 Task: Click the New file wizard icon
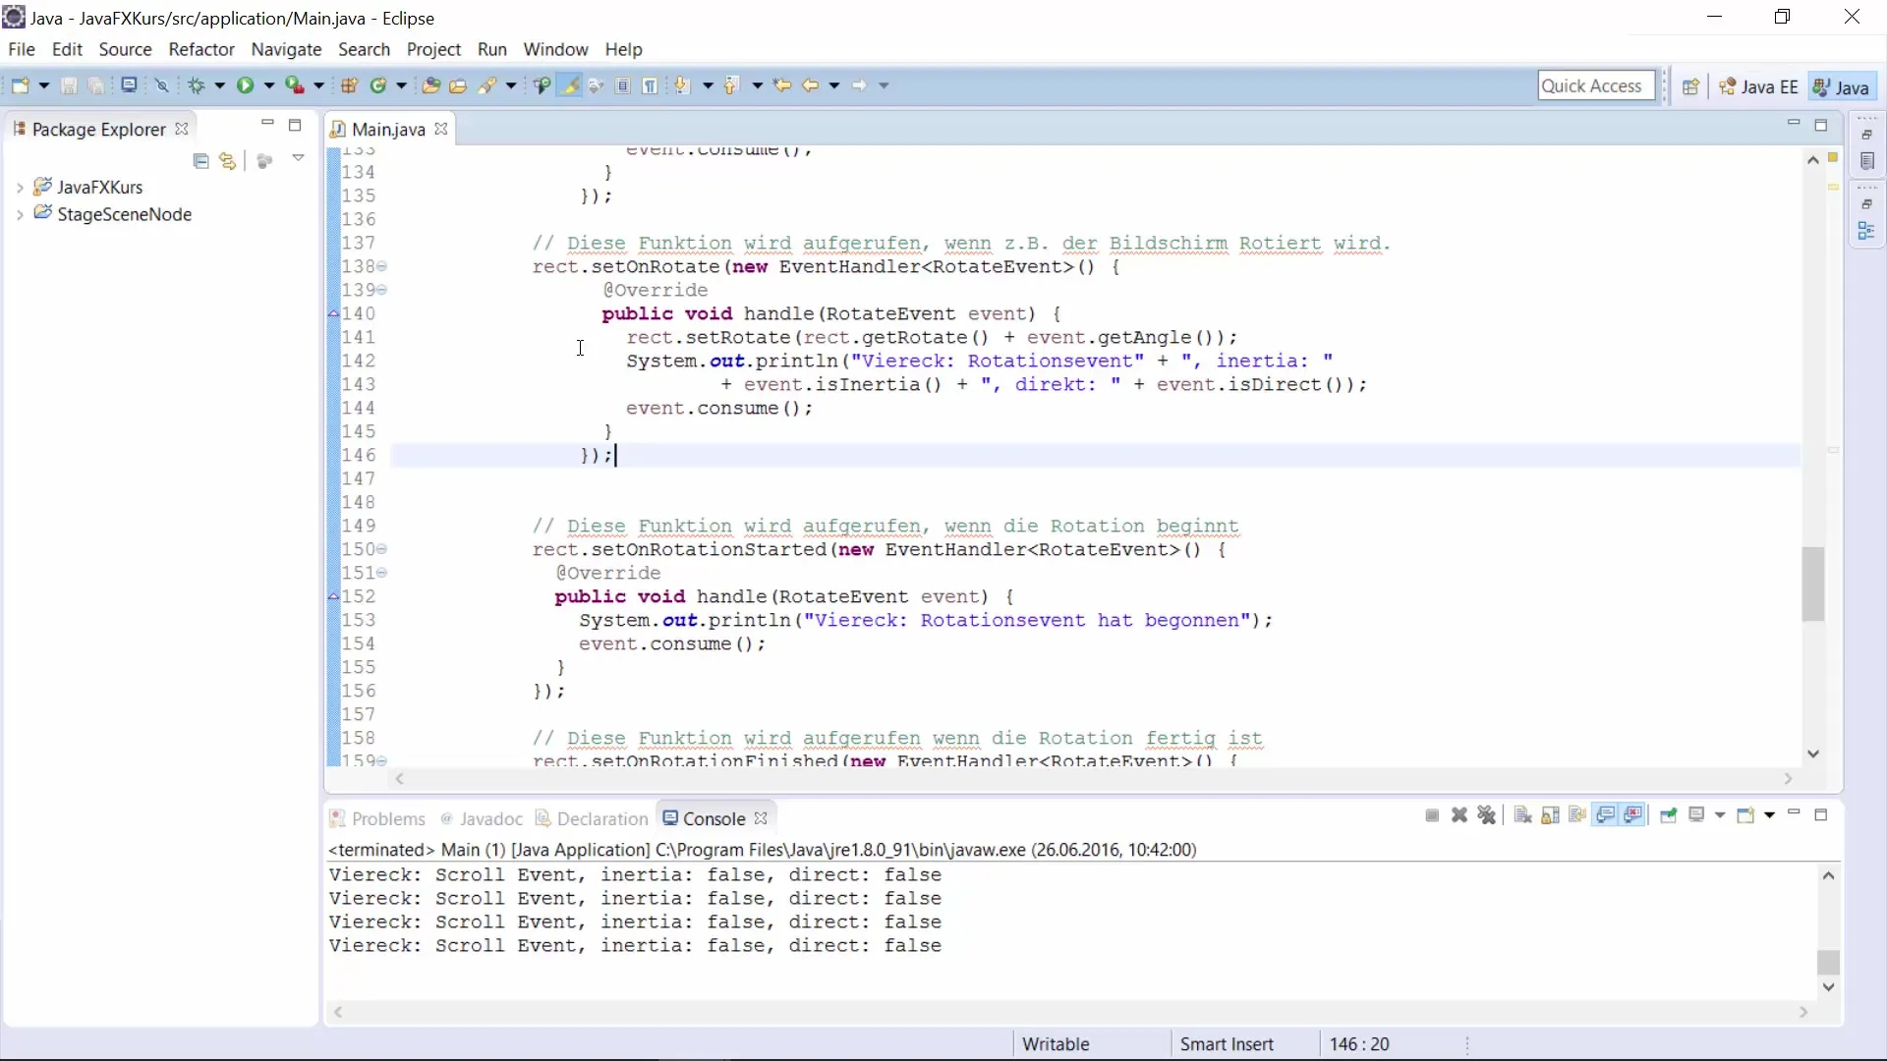pyautogui.click(x=20, y=85)
